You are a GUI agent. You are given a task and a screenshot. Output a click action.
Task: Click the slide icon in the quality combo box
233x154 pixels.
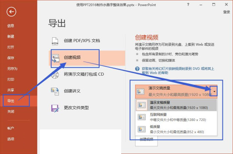[140, 92]
